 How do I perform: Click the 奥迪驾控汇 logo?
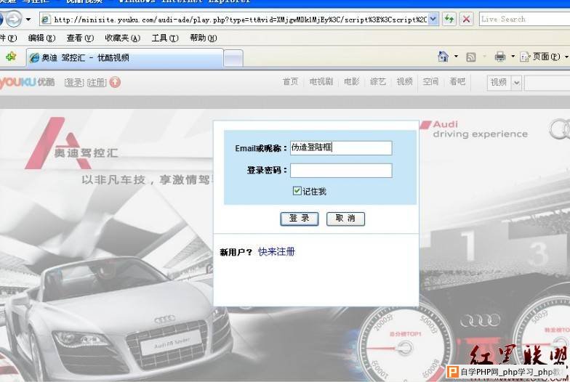point(73,144)
